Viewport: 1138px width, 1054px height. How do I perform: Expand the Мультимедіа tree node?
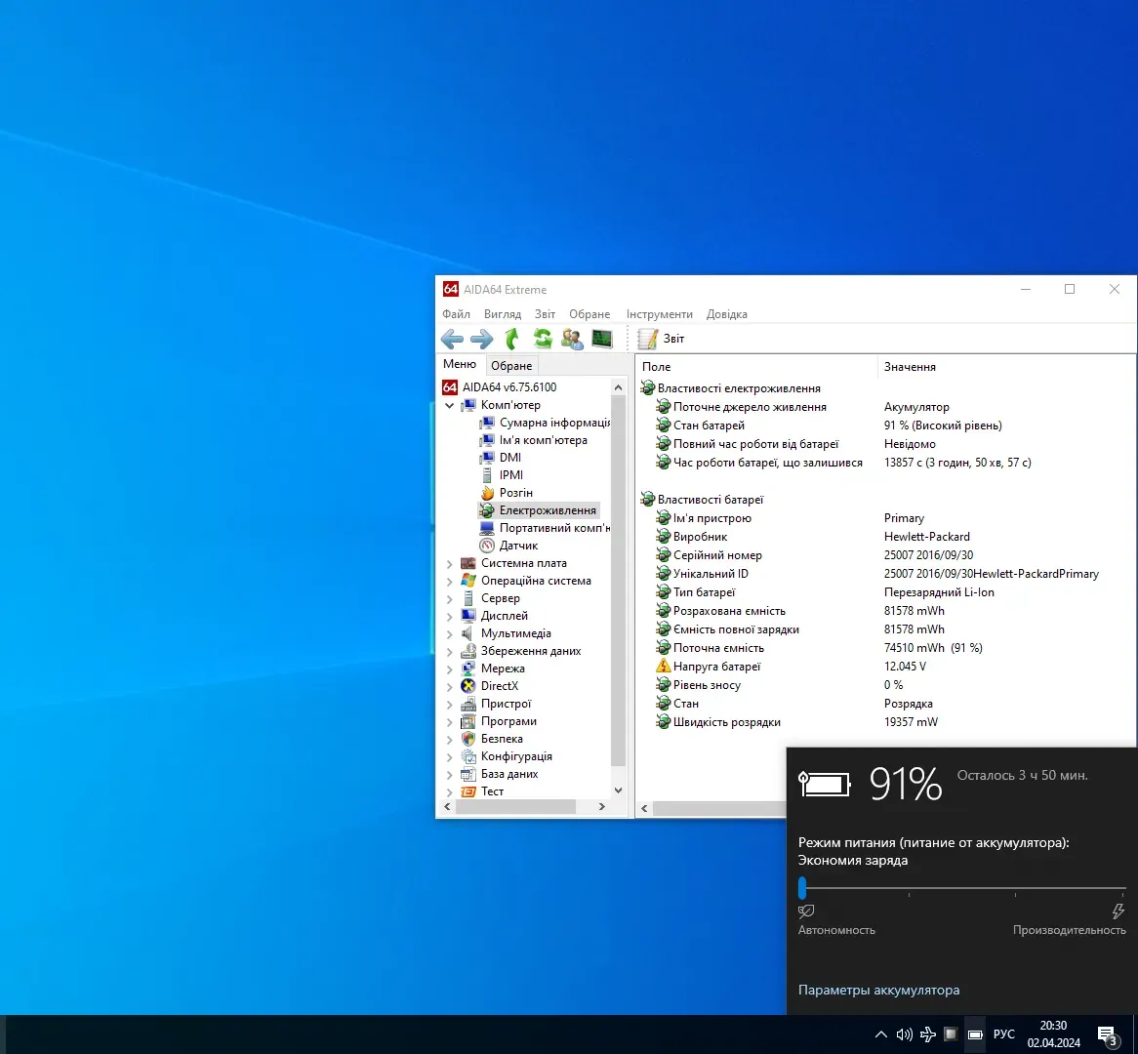[x=450, y=634]
